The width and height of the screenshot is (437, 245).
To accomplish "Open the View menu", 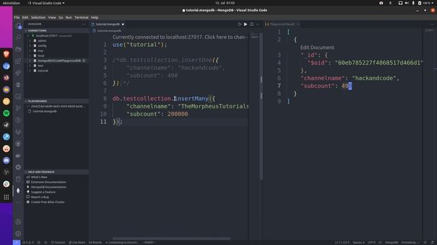I will click(52, 17).
